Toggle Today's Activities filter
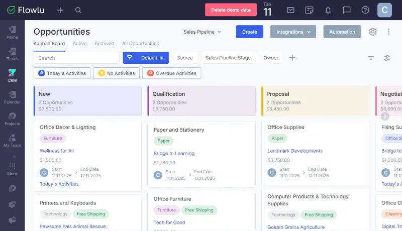The width and height of the screenshot is (402, 231). 62,73
